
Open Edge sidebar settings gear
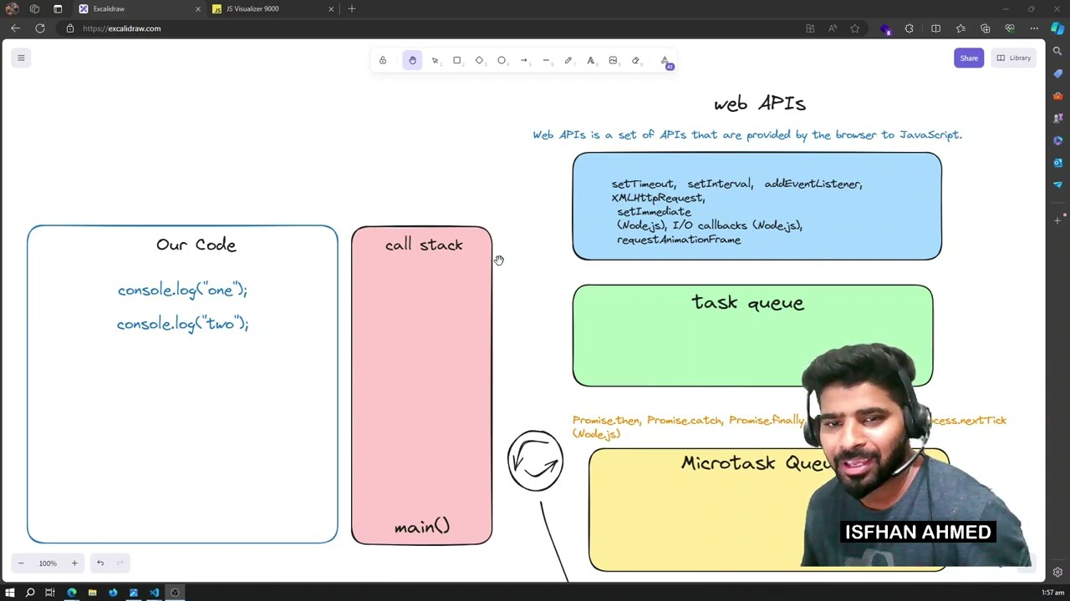pyautogui.click(x=1057, y=573)
